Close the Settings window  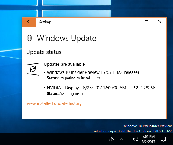click(x=160, y=22)
